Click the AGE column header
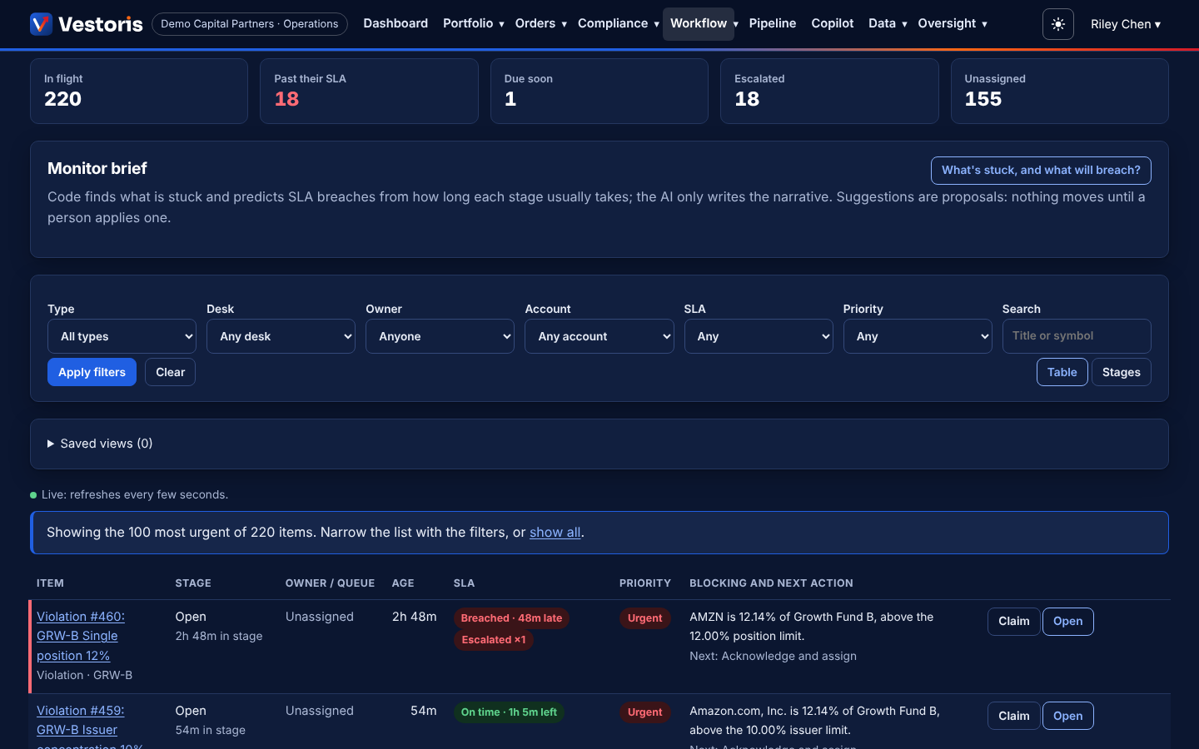The height and width of the screenshot is (749, 1199). [x=403, y=583]
